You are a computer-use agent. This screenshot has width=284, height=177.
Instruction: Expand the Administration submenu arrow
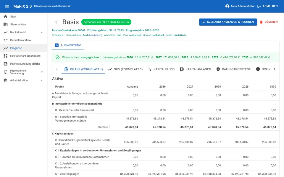[42, 80]
